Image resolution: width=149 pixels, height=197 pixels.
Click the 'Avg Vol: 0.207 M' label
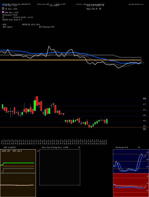coord(95,5)
